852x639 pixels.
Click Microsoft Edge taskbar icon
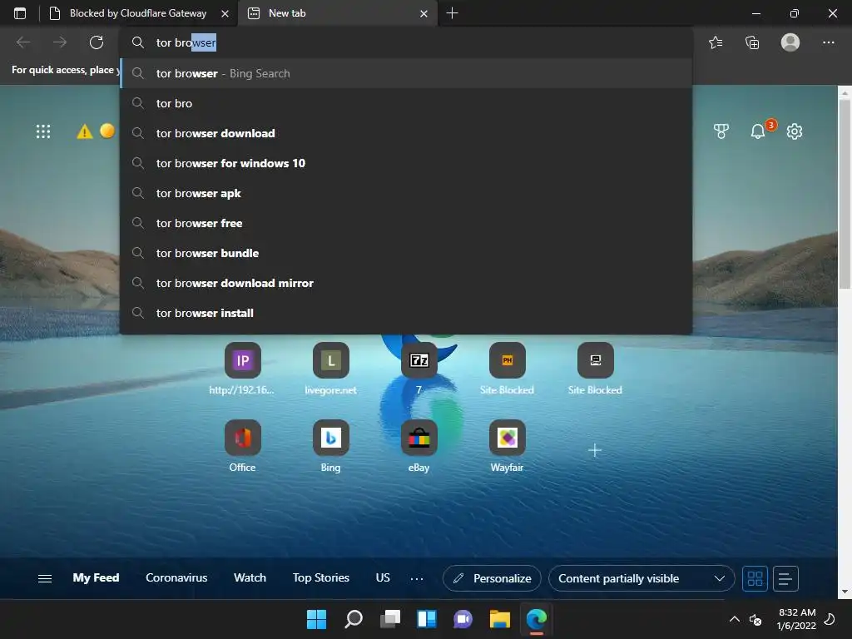pyautogui.click(x=537, y=619)
